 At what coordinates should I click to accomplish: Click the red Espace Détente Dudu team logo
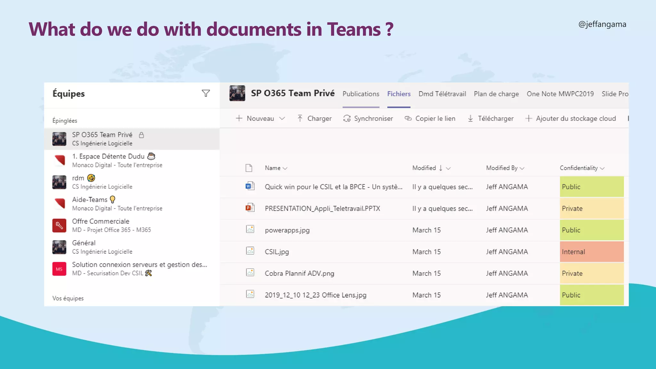60,160
